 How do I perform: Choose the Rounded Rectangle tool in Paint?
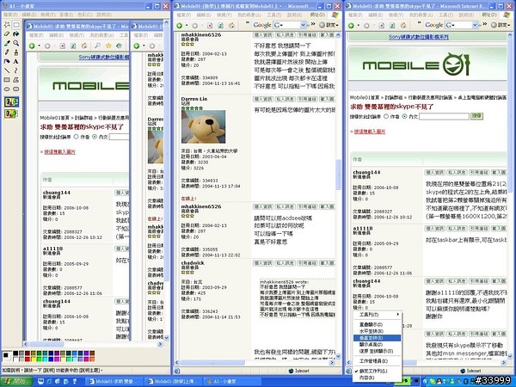click(x=15, y=89)
